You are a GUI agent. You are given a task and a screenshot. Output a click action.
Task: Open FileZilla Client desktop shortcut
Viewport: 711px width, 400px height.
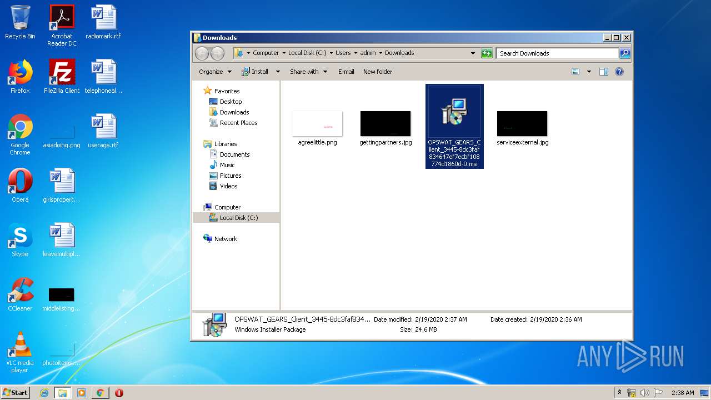tap(62, 77)
